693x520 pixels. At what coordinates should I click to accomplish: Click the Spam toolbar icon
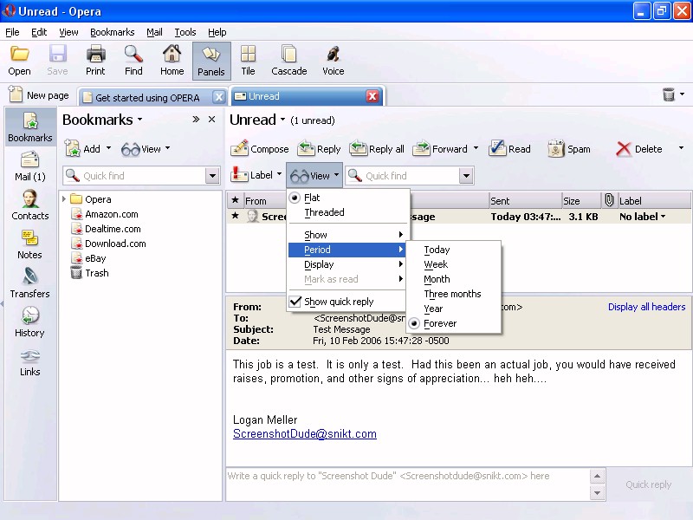[556, 149]
